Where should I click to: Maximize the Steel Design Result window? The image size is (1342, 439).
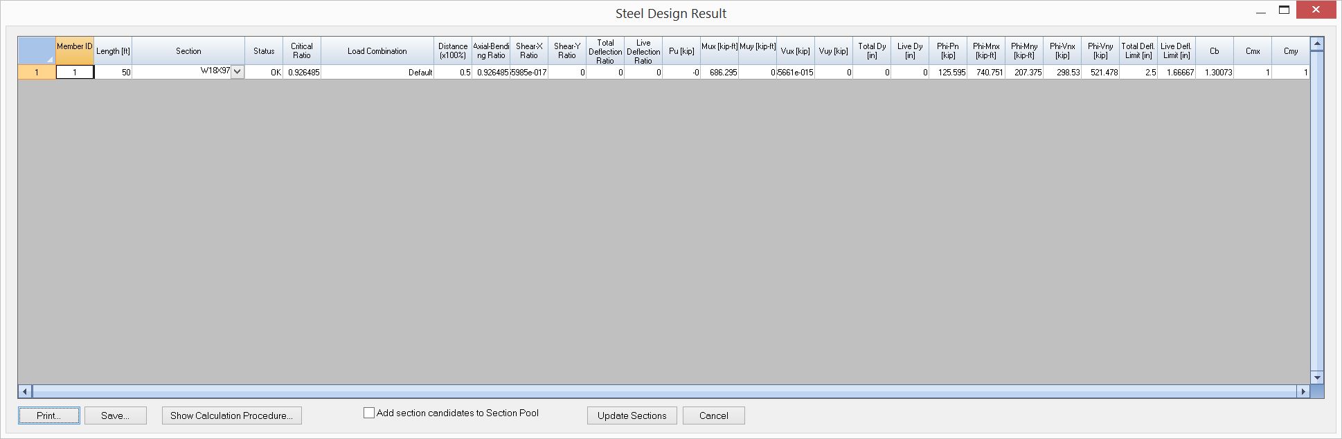[x=1284, y=10]
